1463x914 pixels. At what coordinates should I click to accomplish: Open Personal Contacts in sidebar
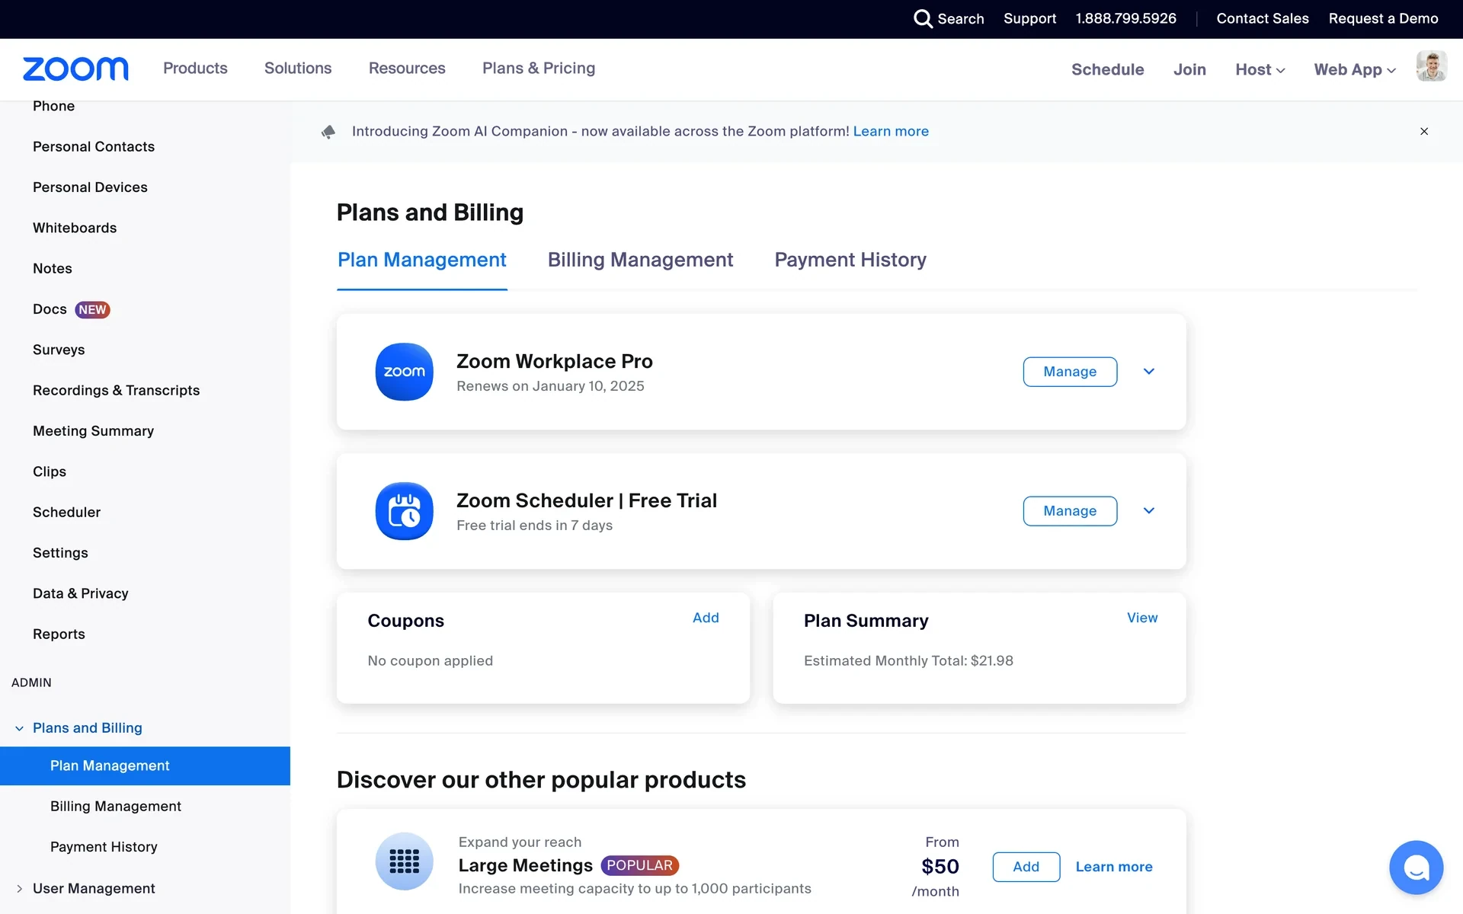(x=94, y=146)
